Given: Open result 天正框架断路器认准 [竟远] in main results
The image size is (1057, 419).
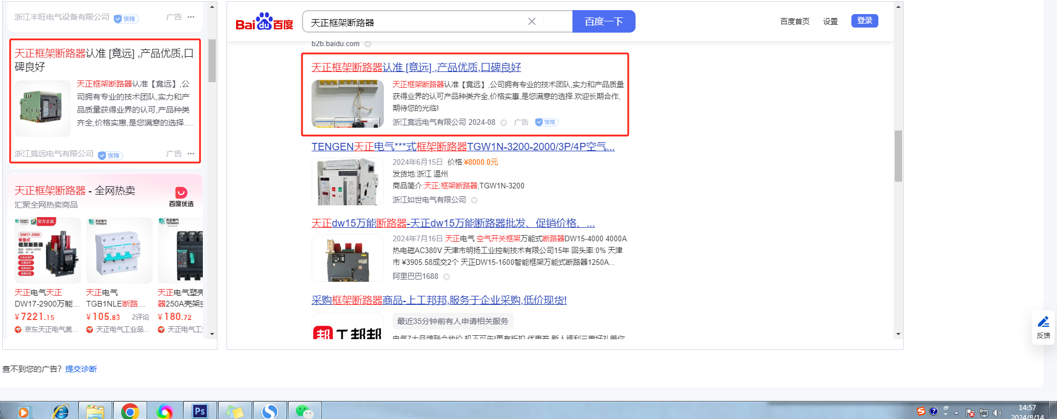Looking at the screenshot, I should pos(416,67).
